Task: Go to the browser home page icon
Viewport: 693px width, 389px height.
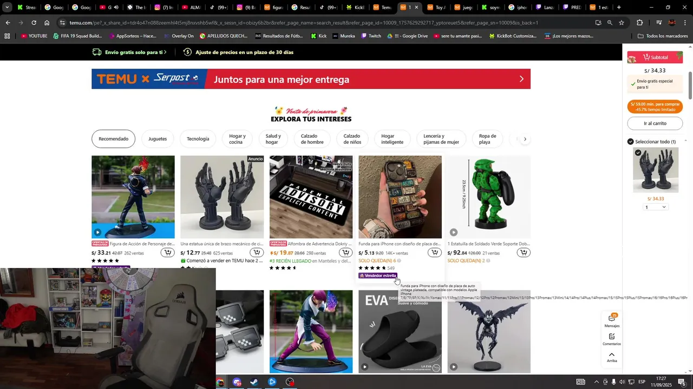Action: click(47, 23)
